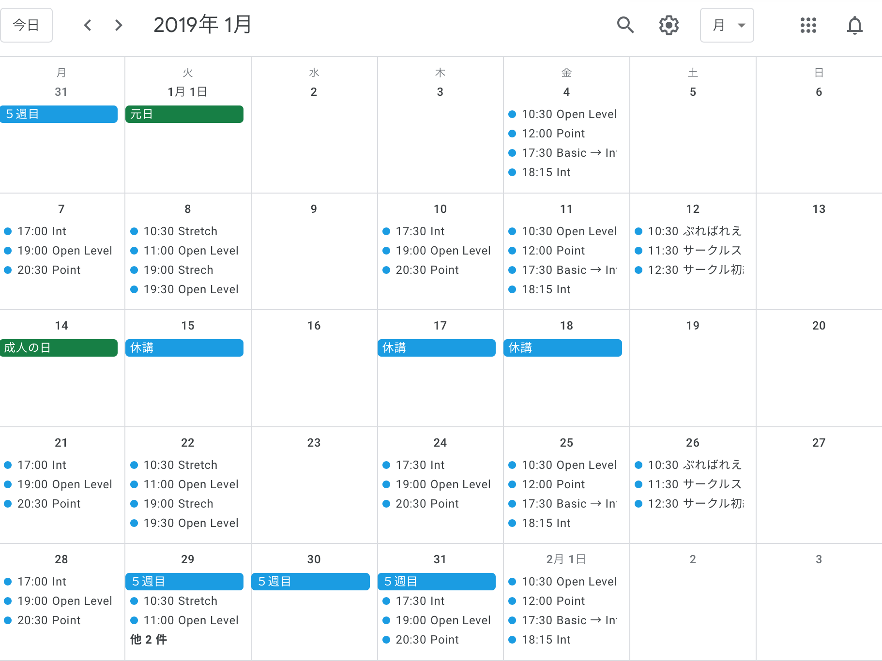Expand the 月 view selector dropdown
Viewport: 882px width, 661px height.
pos(727,25)
